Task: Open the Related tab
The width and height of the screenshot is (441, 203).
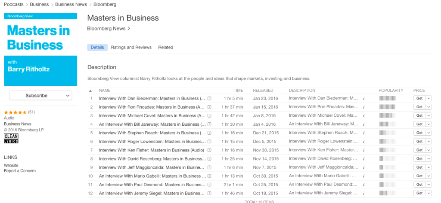Action: [166, 47]
